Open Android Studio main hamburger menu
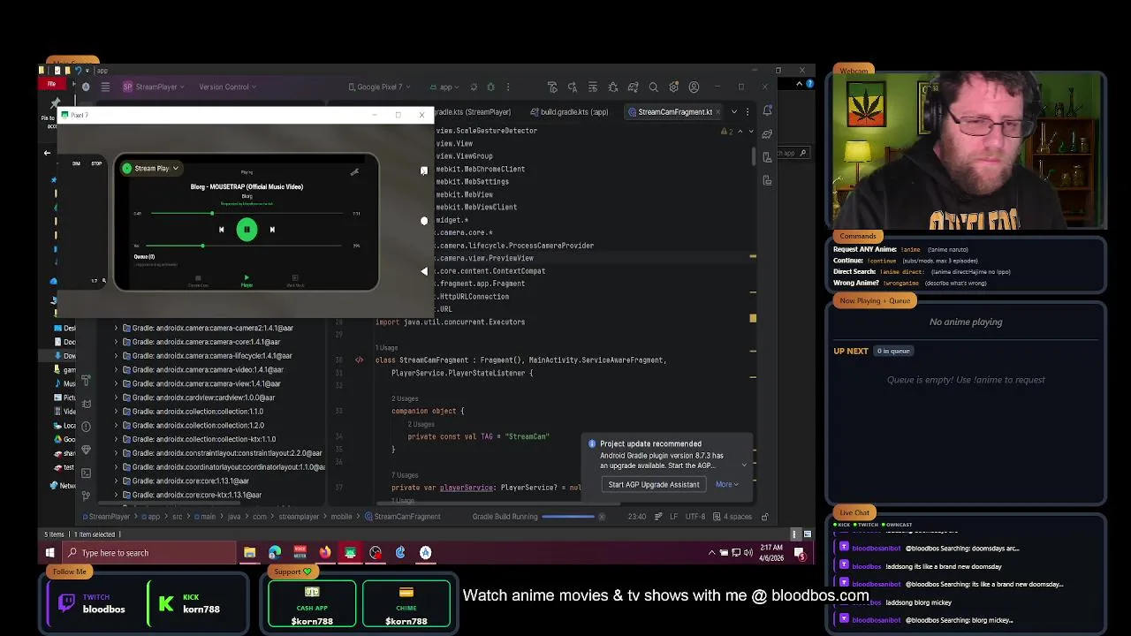 point(105,87)
